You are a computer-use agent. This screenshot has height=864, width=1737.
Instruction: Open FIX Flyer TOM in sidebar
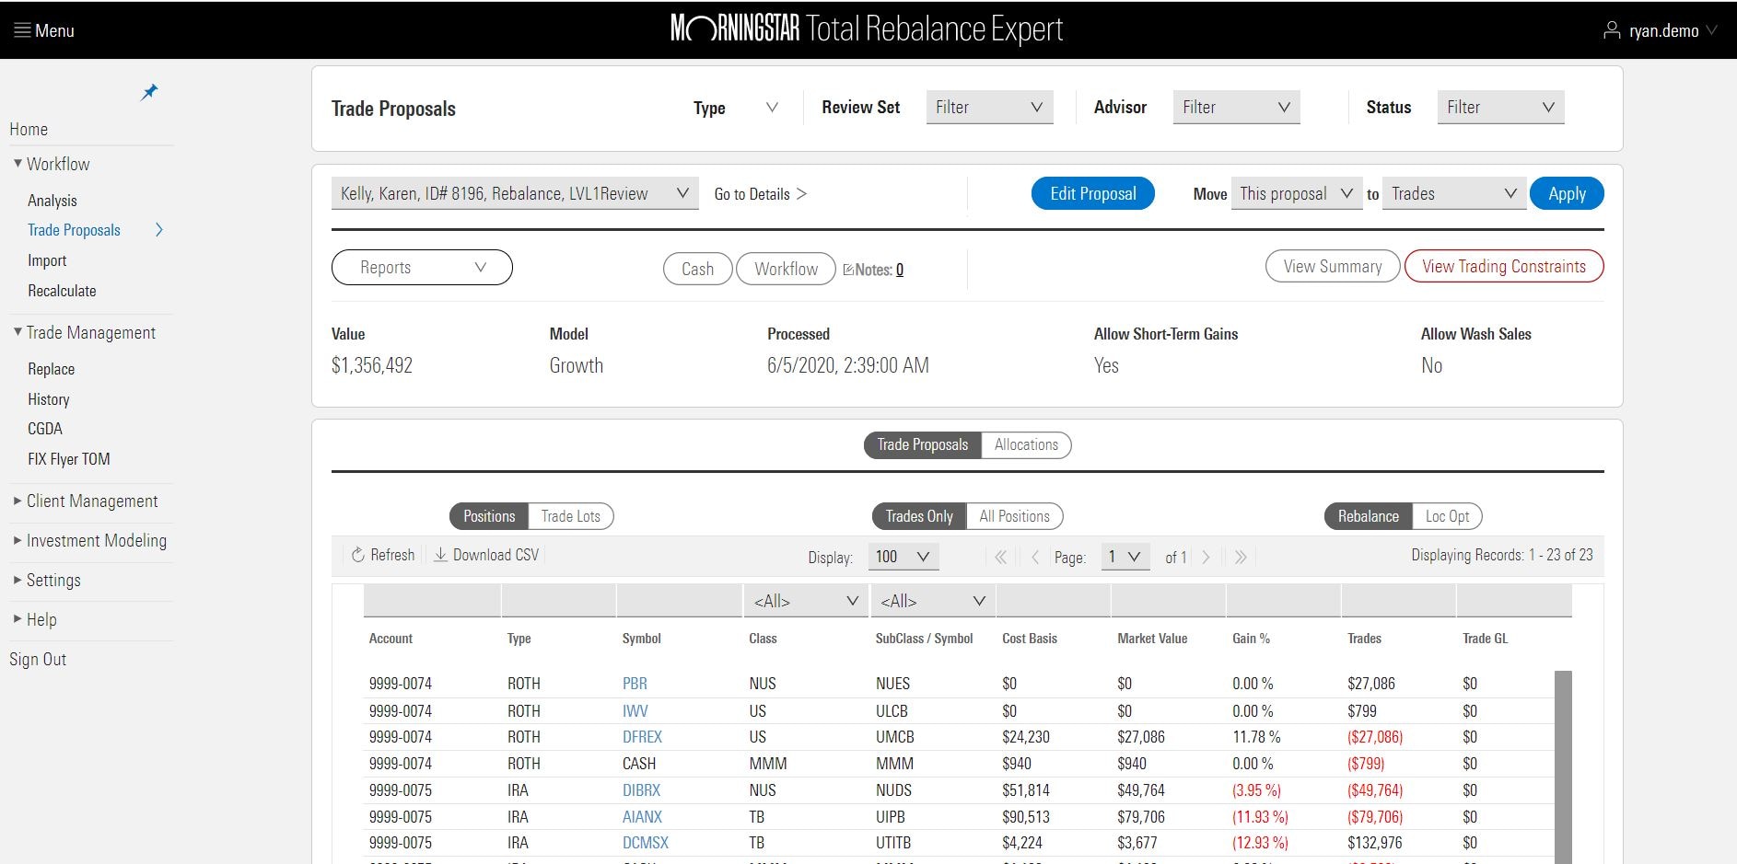[69, 459]
